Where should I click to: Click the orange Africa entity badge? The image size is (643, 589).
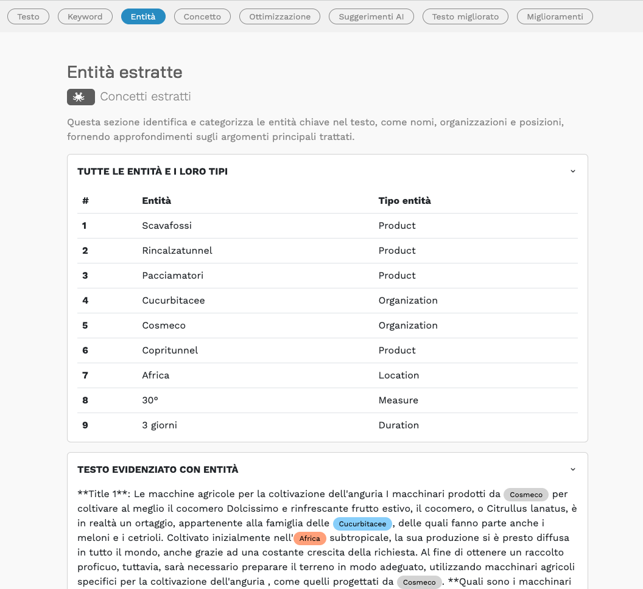(310, 538)
